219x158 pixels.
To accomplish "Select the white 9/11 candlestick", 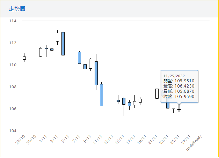I will point(90,63).
